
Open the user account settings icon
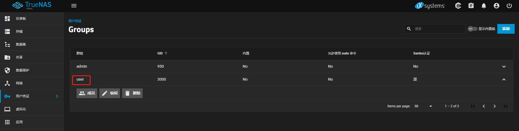(x=497, y=6)
